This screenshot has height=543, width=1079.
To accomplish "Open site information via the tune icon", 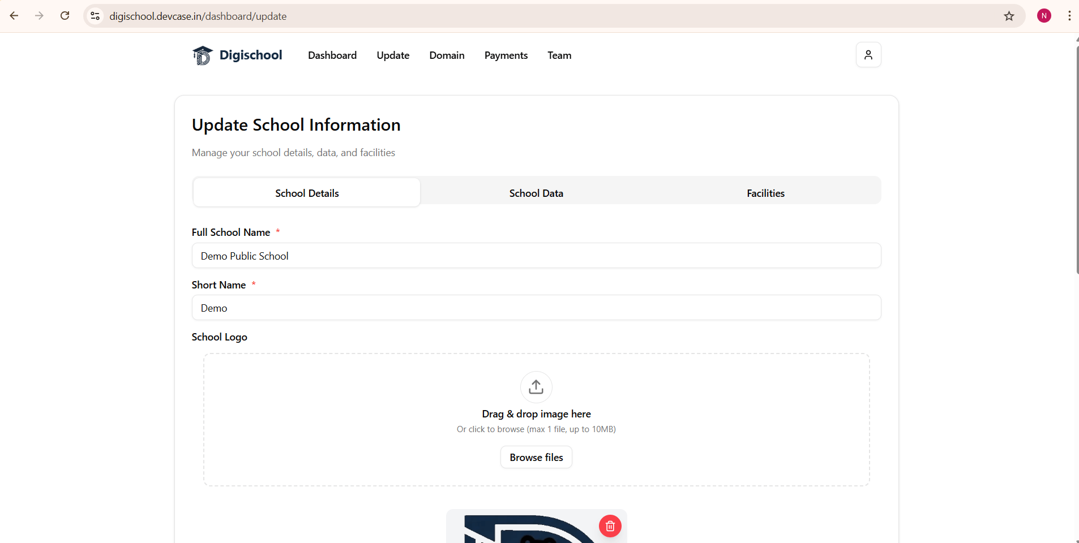I will (95, 16).
